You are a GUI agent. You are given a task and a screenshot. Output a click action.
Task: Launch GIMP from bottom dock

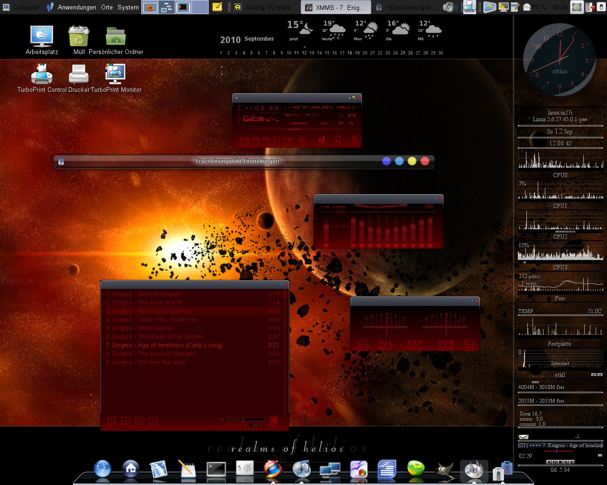point(444,469)
